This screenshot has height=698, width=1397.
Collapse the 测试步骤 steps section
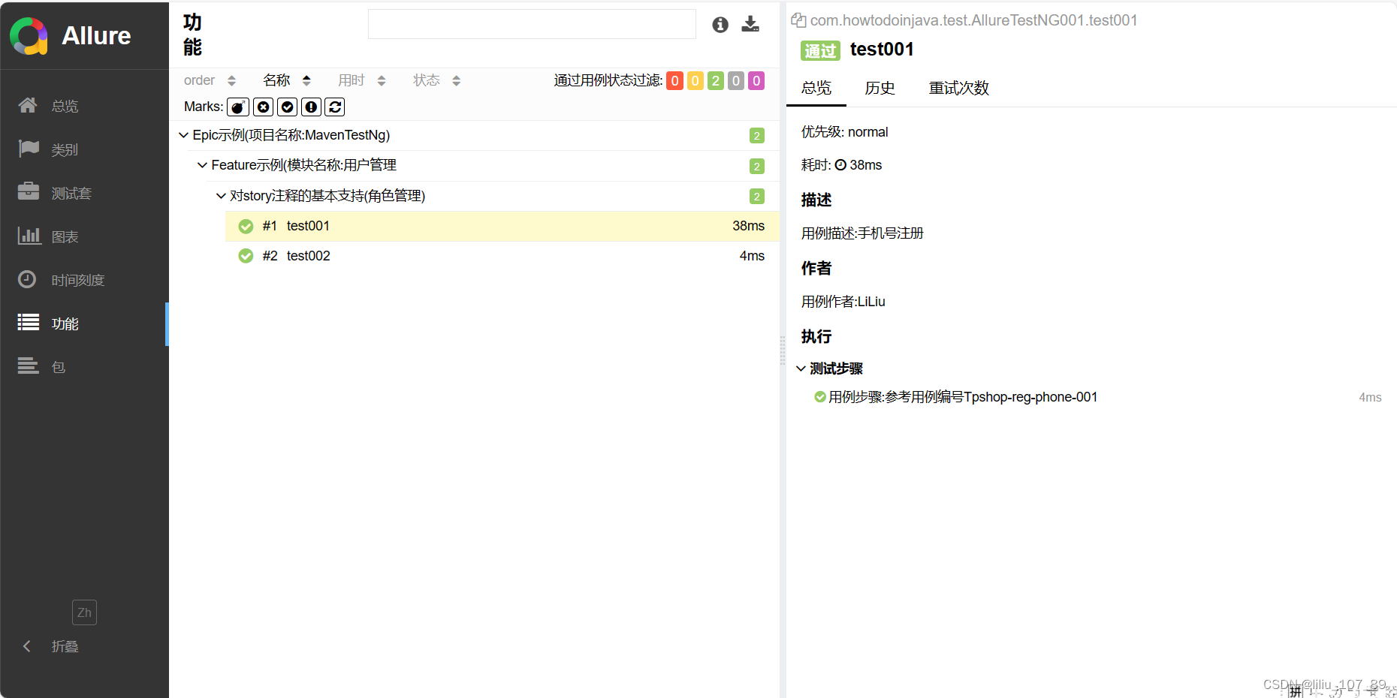tap(801, 368)
